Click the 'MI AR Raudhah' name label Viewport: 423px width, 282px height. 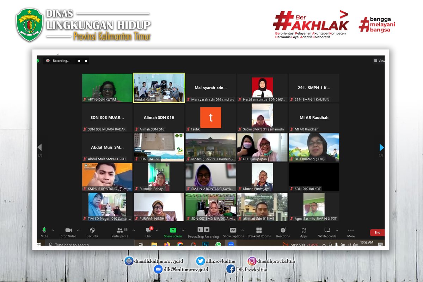click(x=306, y=129)
